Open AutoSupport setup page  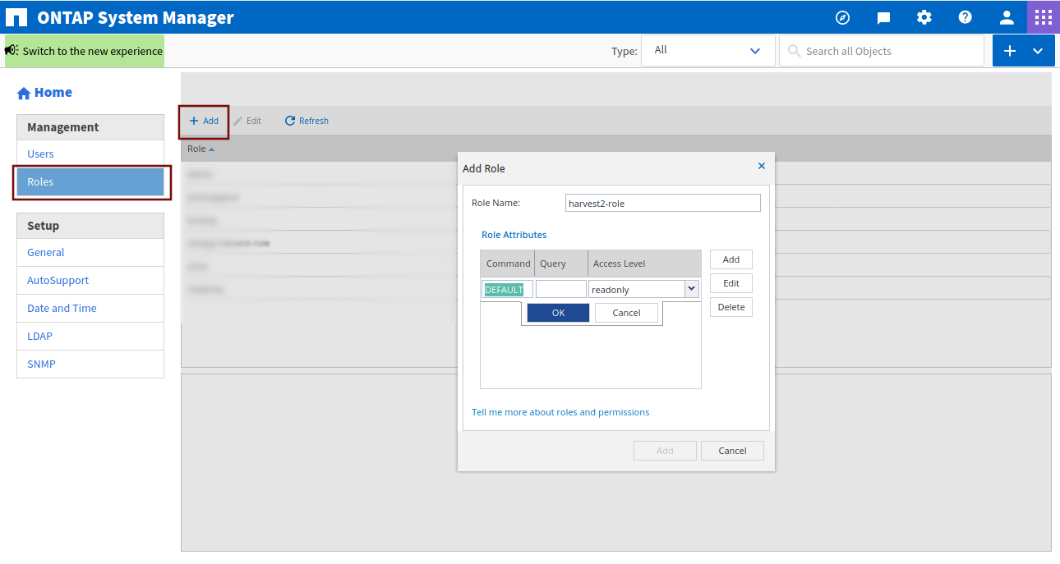point(90,281)
